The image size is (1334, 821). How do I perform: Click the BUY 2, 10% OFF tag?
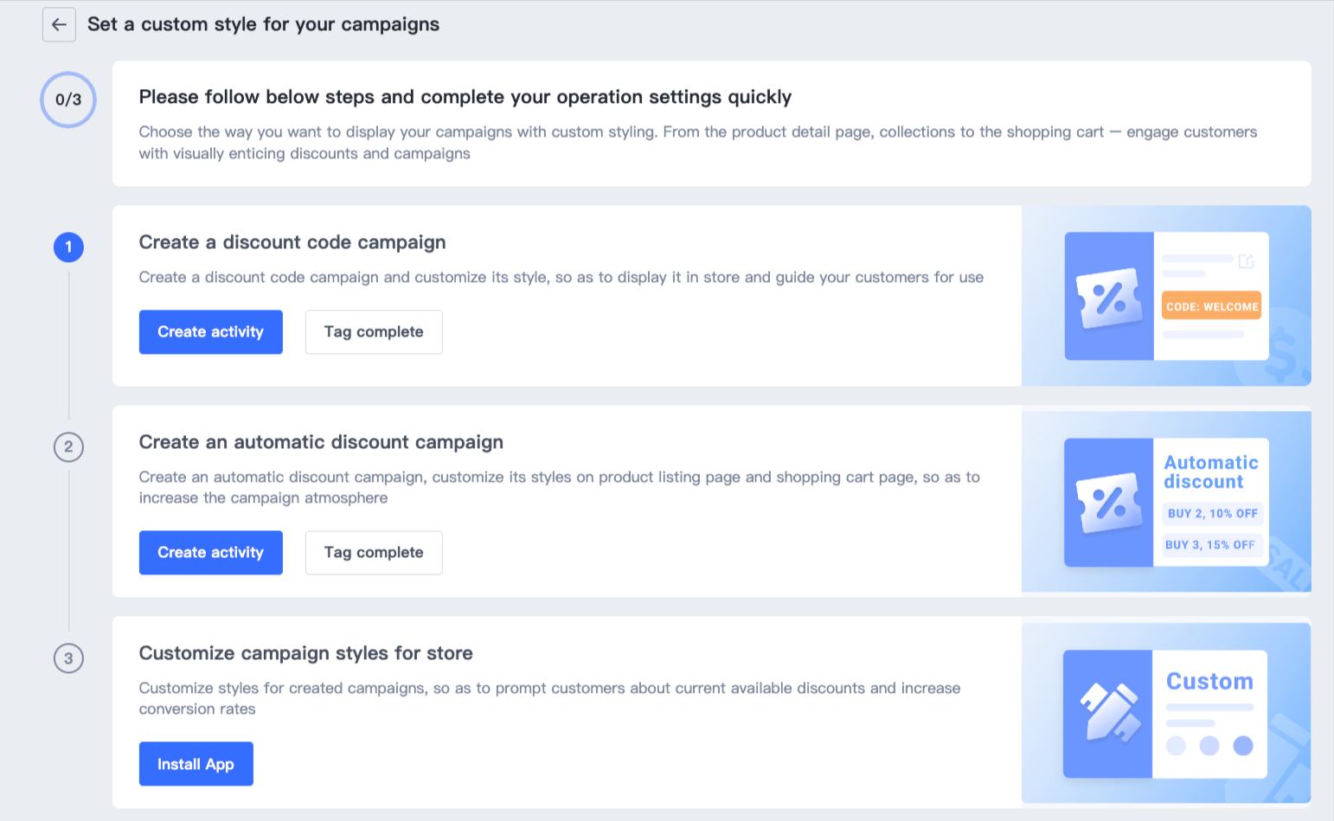[1213, 514]
